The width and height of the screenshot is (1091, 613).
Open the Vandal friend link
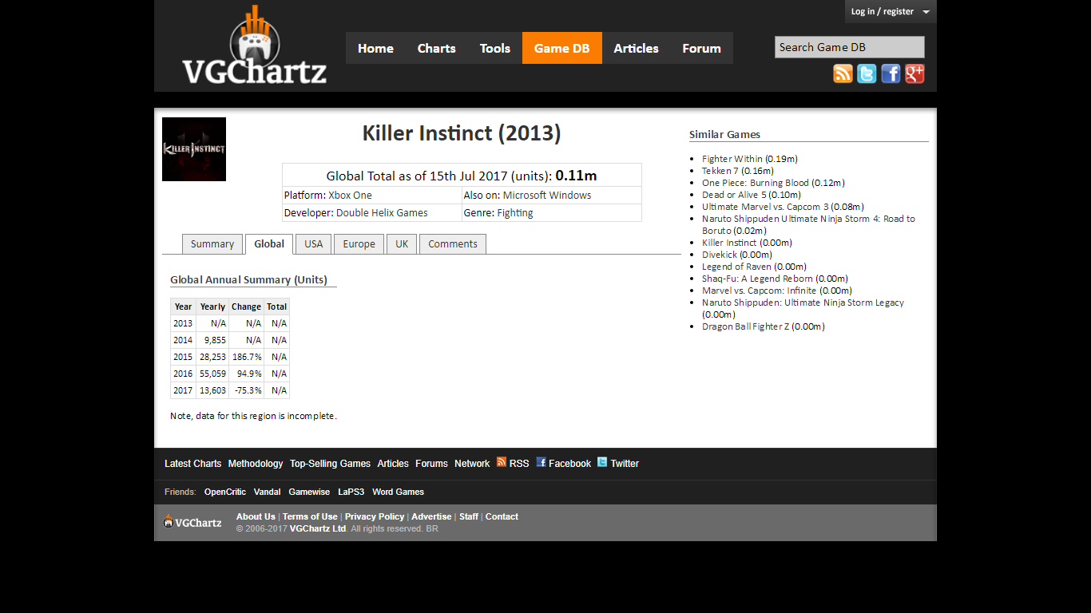[x=267, y=492]
